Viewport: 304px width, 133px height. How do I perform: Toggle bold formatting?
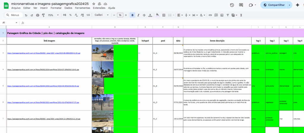tap(132, 15)
